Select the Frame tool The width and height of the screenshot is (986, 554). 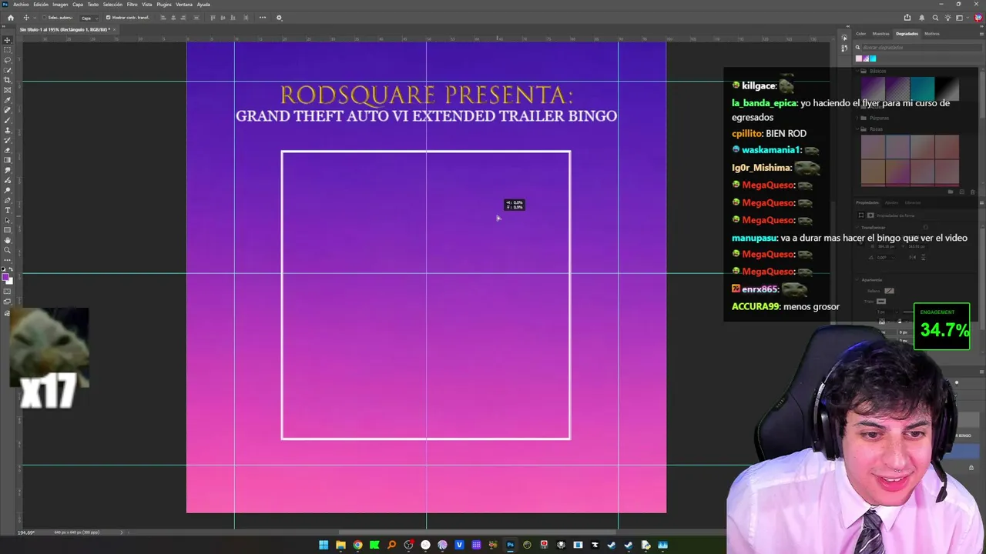point(8,90)
